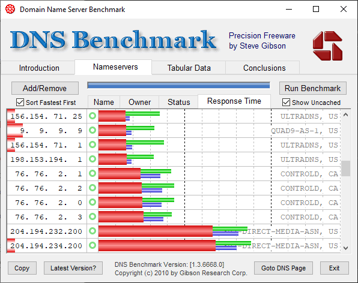Click the QUAD9-AS-1, US owner label
Viewport: 358px width, 283px height.
305,131
